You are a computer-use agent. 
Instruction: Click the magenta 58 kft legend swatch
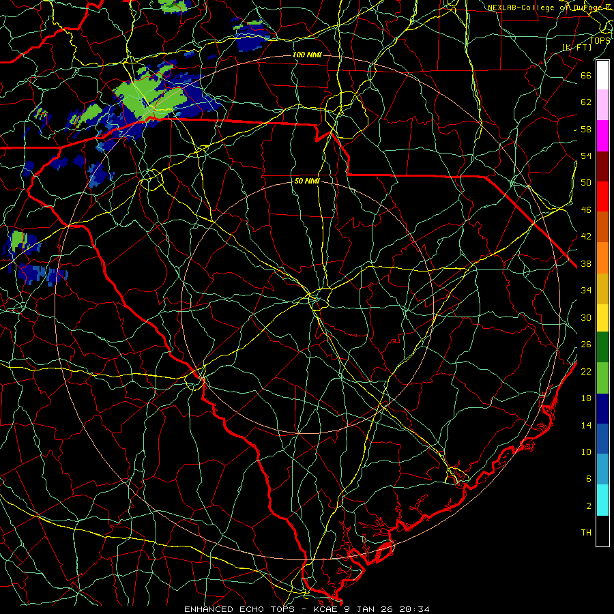click(x=602, y=136)
